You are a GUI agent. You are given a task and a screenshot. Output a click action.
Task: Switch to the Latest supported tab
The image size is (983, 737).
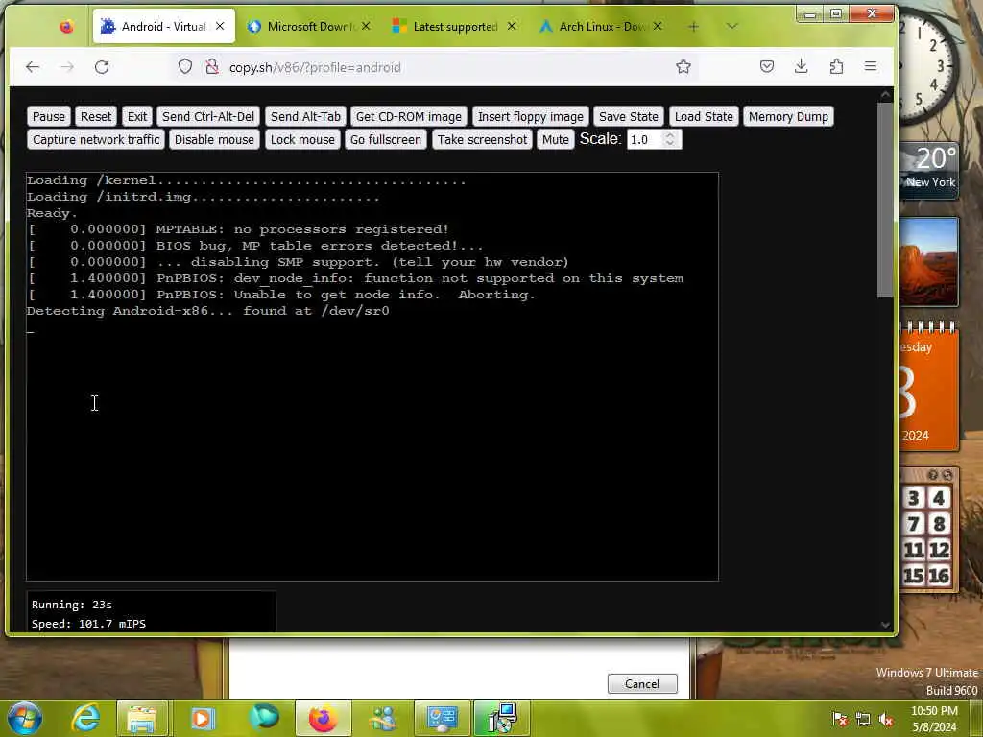click(x=449, y=26)
